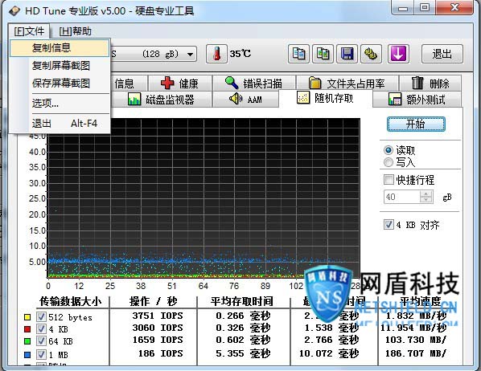
Task: Switch to the AAM tab
Action: [x=245, y=100]
